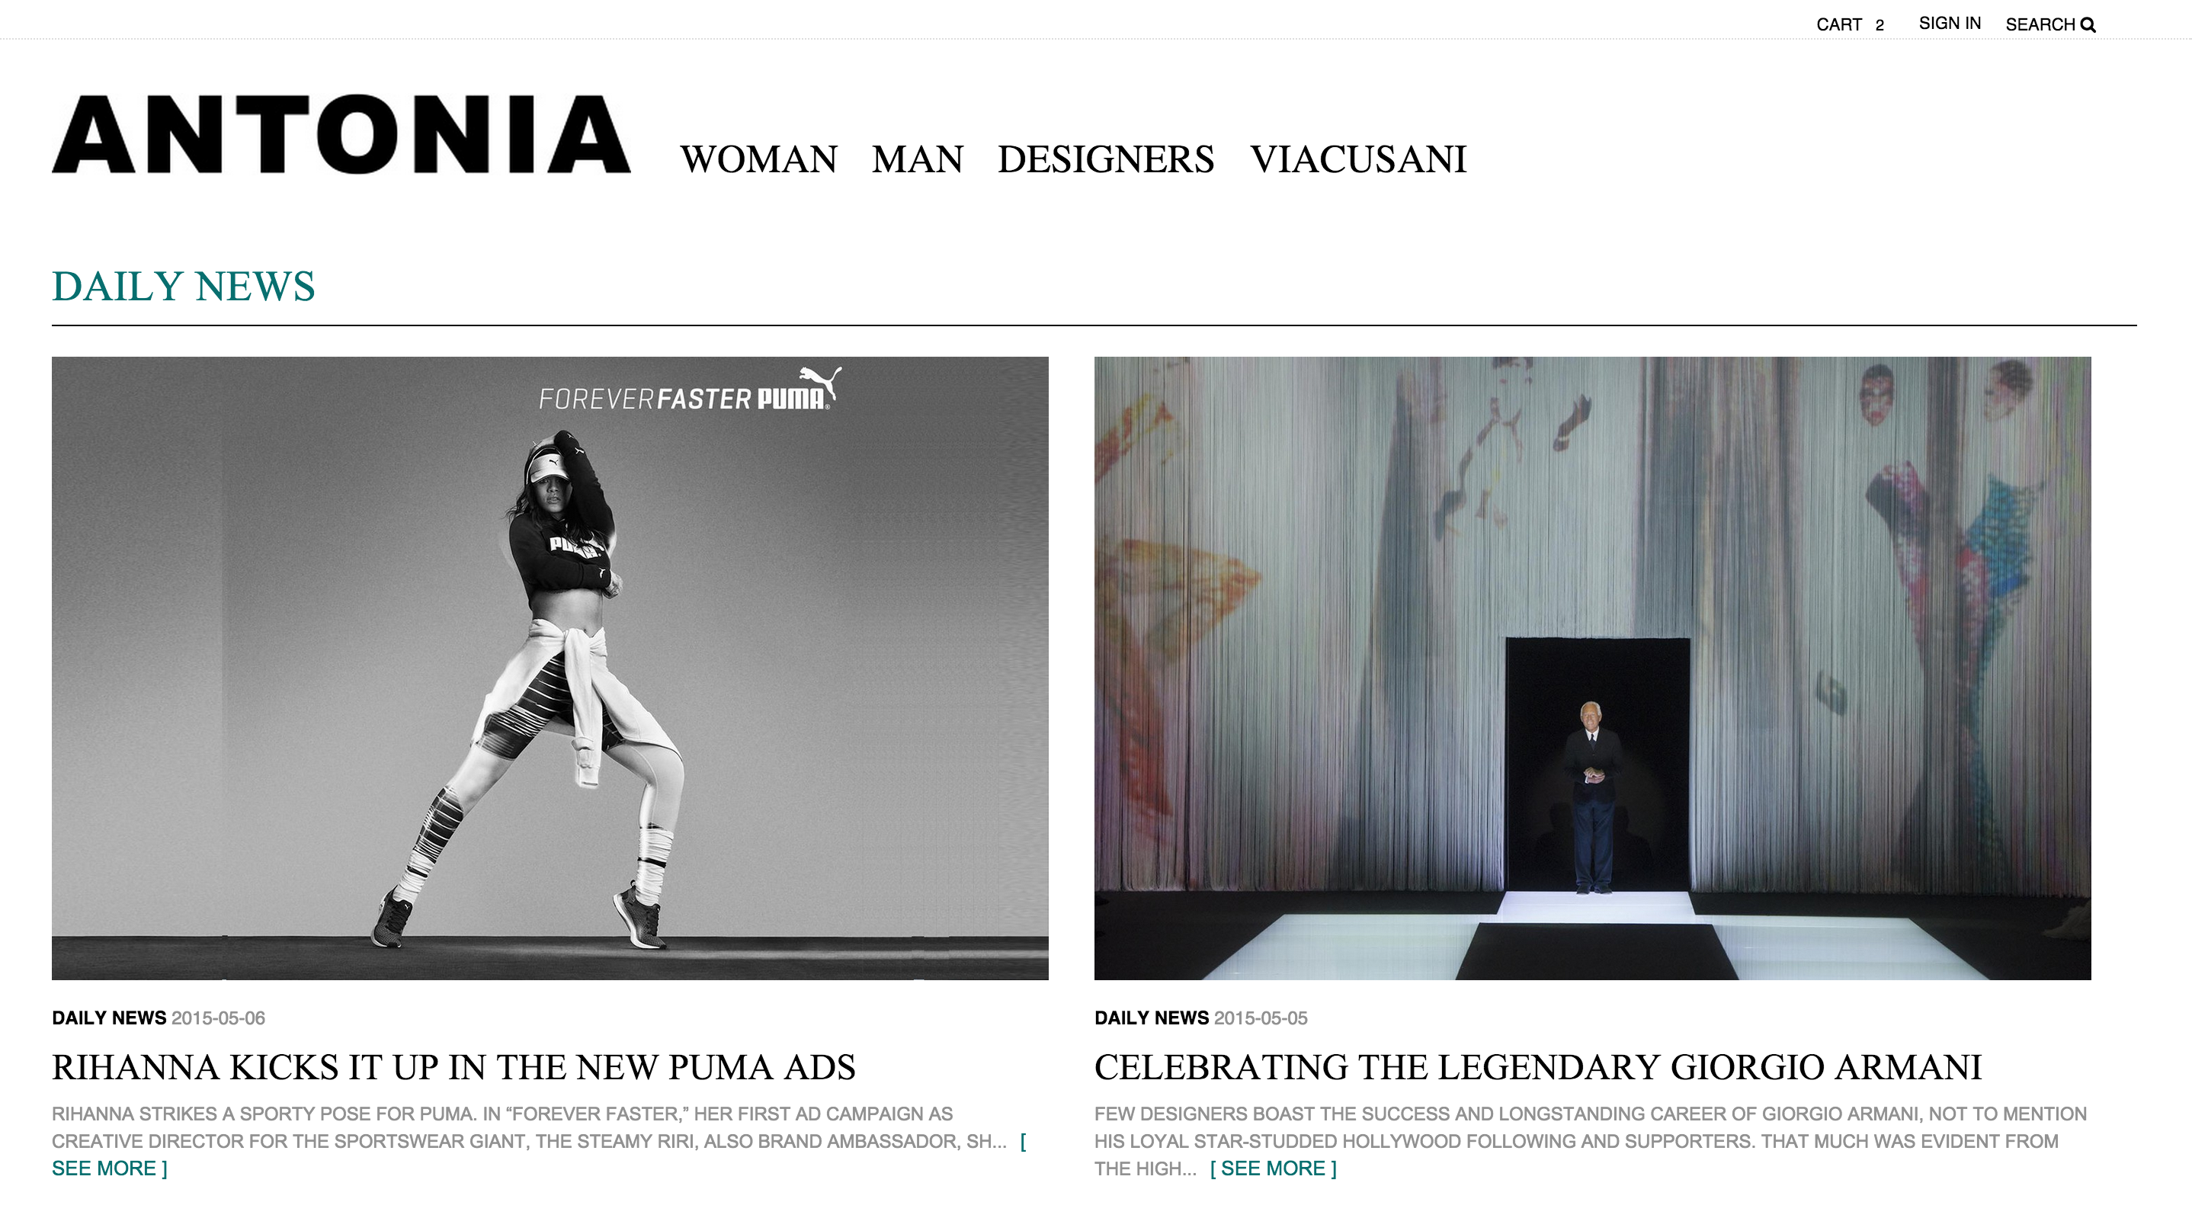
Task: Open the Rihanna Puma ad image
Action: (x=550, y=668)
